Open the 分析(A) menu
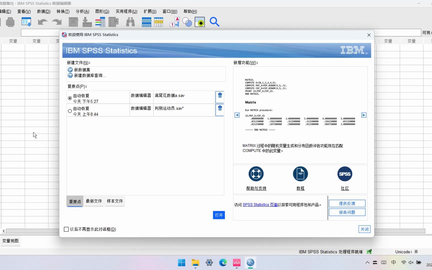This screenshot has height=270, width=432. (x=82, y=11)
